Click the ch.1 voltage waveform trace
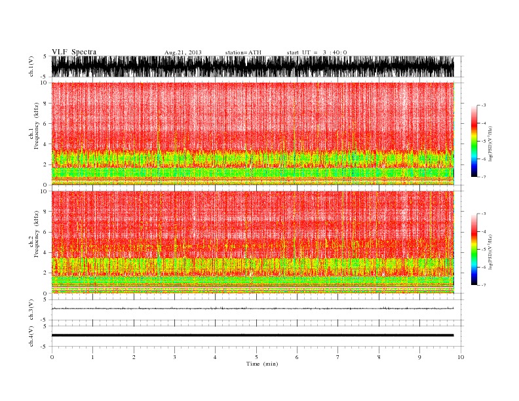This screenshot has height=401, width=519. [x=253, y=66]
